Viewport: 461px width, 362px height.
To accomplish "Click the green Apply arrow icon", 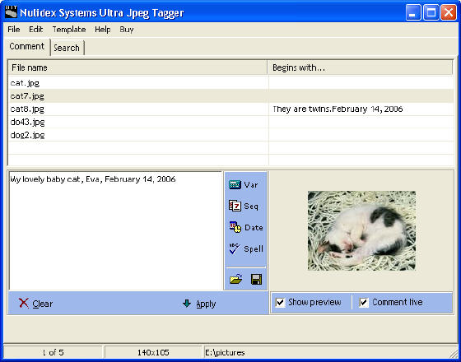I will coord(187,304).
